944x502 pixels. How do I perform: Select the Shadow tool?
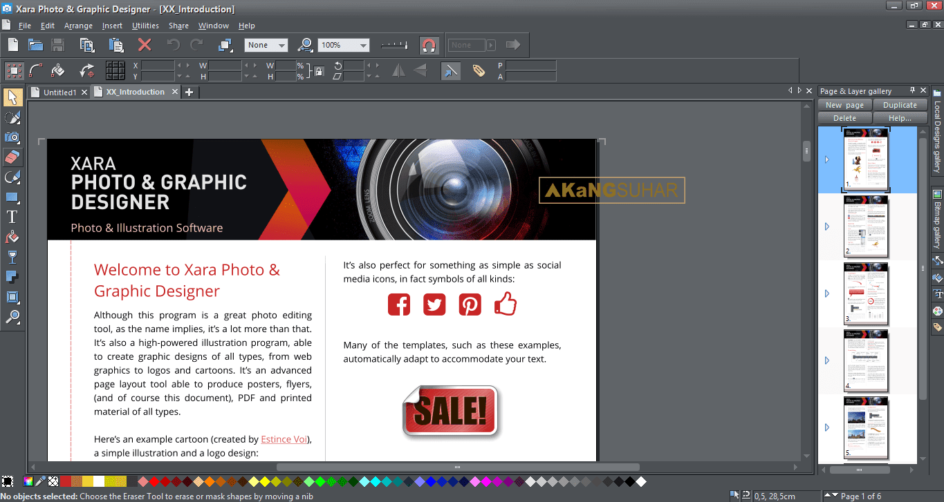pos(12,278)
